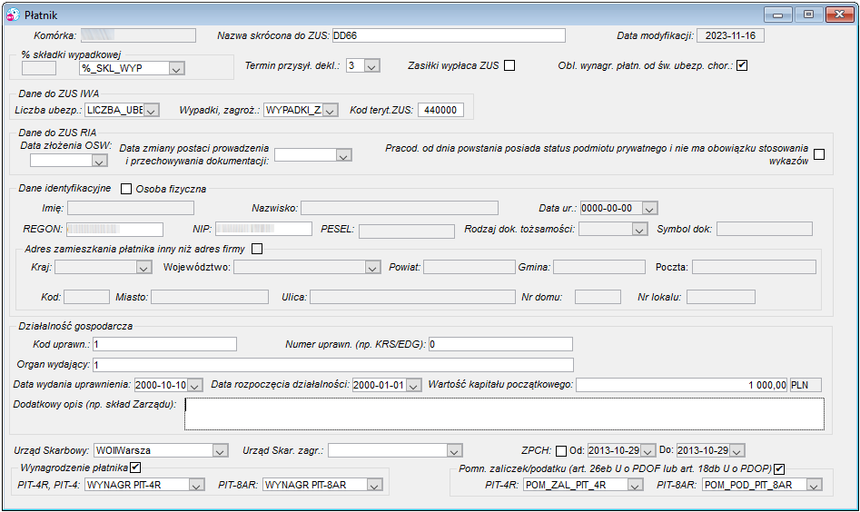Check Adres zamieszkania płatnika inny niż adres firmy
Image resolution: width=860 pixels, height=512 pixels.
[x=257, y=249]
